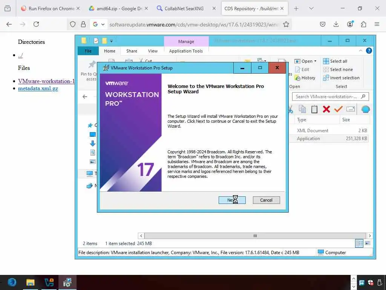Click the History button in the ribbon
This screenshot has height=290, width=386.
305,78
